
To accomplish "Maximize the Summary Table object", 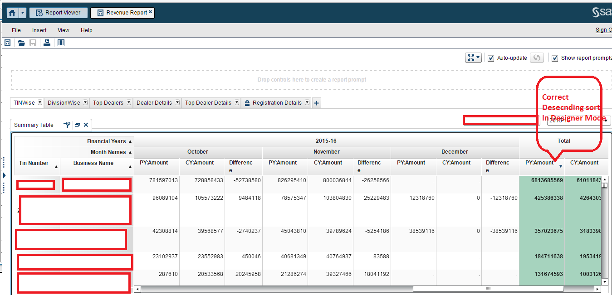I will tap(77, 125).
